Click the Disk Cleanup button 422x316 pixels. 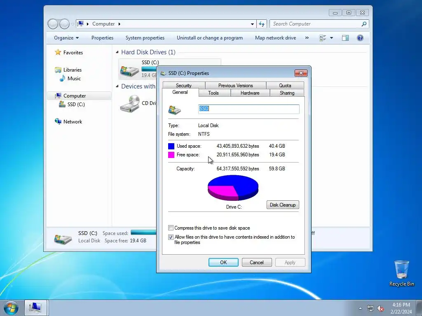coord(283,205)
